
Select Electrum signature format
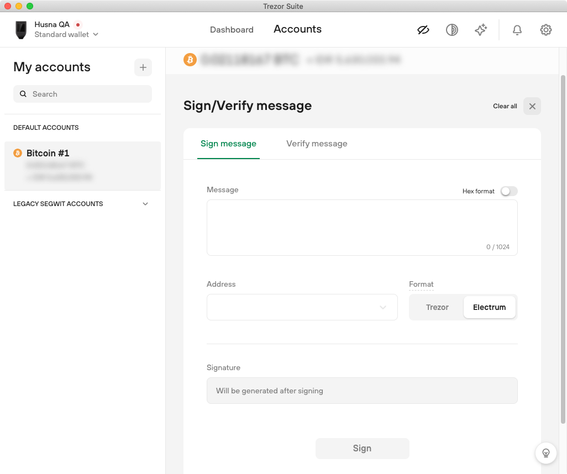point(490,307)
